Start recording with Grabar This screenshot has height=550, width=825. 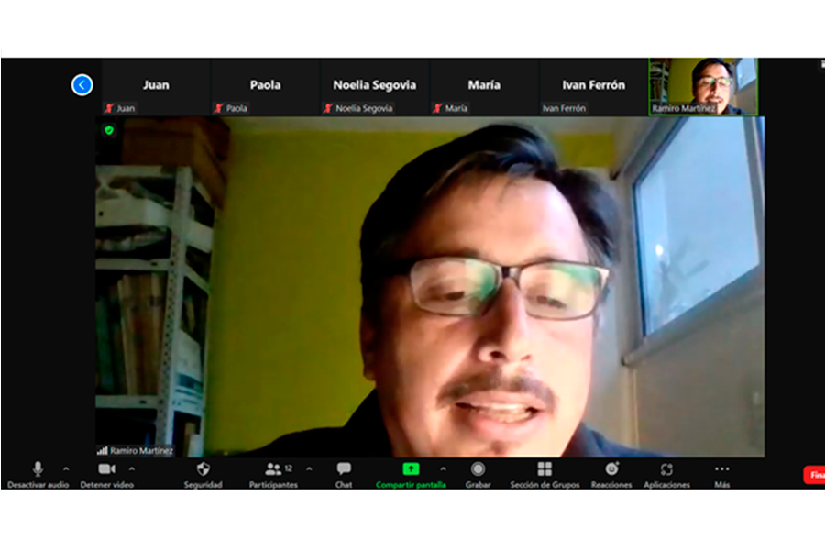coord(478,469)
